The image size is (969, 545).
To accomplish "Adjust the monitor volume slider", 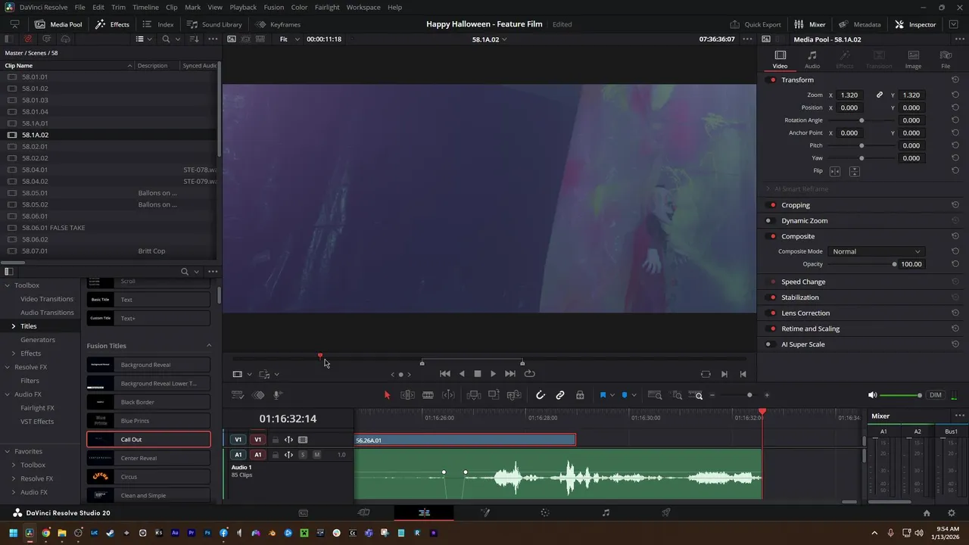I will click(x=901, y=395).
